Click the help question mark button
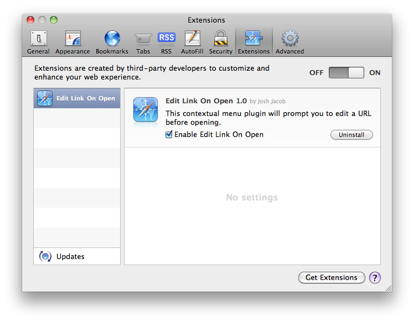Viewport: 414px width, 322px height. pos(375,277)
